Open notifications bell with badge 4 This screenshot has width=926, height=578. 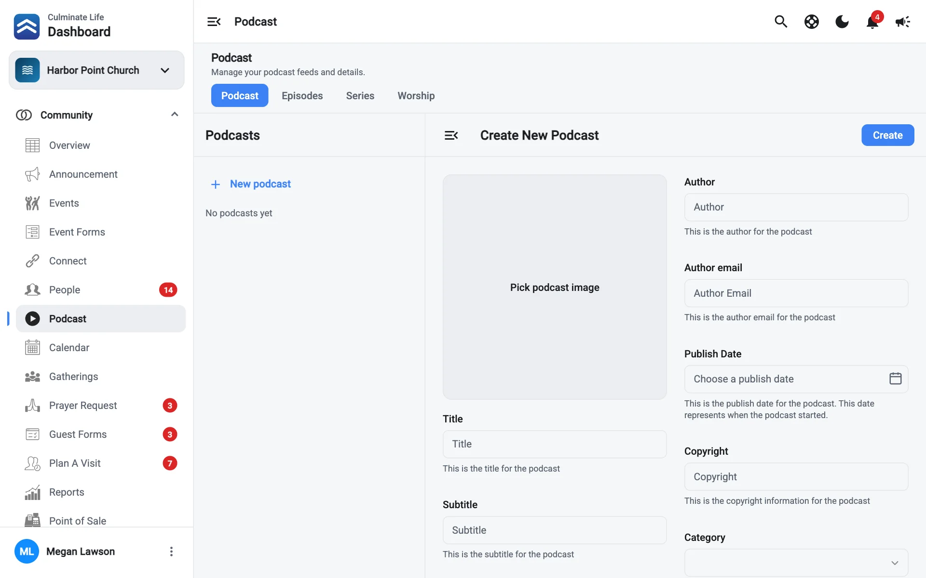873,22
